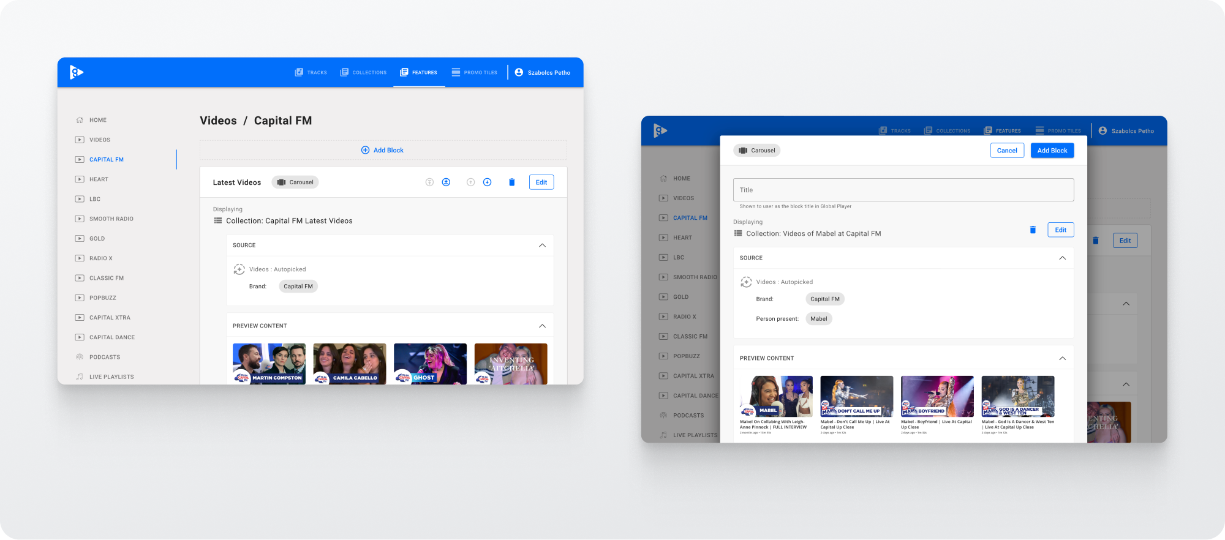Image resolution: width=1225 pixels, height=540 pixels.
Task: Move Latest Videos block down one icon
Action: (x=487, y=182)
